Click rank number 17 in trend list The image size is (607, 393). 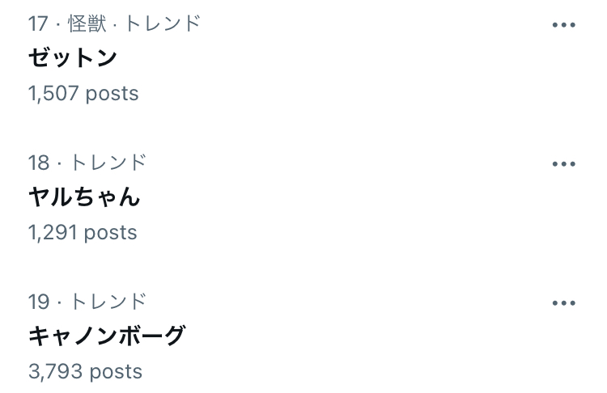[39, 23]
